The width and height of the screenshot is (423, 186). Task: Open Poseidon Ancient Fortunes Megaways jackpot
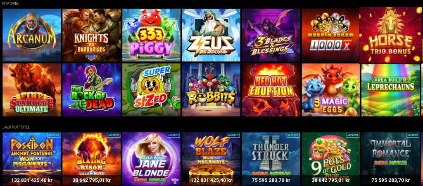(32, 159)
